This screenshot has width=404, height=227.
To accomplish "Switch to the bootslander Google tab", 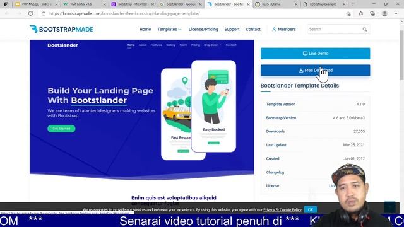I will coord(181,4).
